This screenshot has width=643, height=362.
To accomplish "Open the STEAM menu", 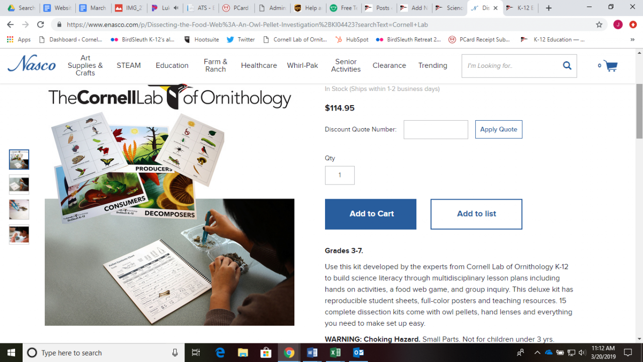I will pyautogui.click(x=129, y=65).
